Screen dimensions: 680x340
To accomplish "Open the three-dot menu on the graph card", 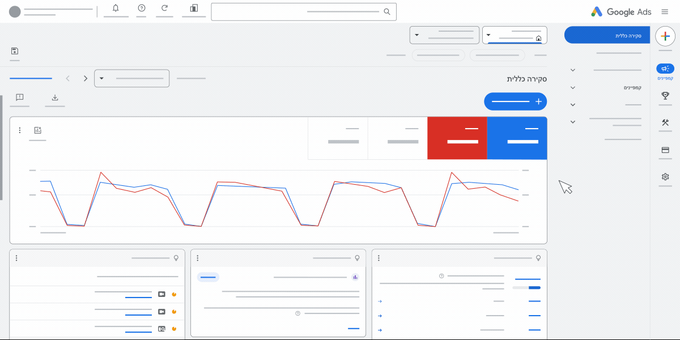I will click(19, 130).
